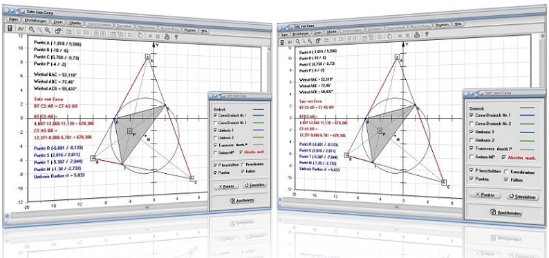Click the copy pages icon in left window toolbar
The image size is (549, 258).
click(x=140, y=34)
